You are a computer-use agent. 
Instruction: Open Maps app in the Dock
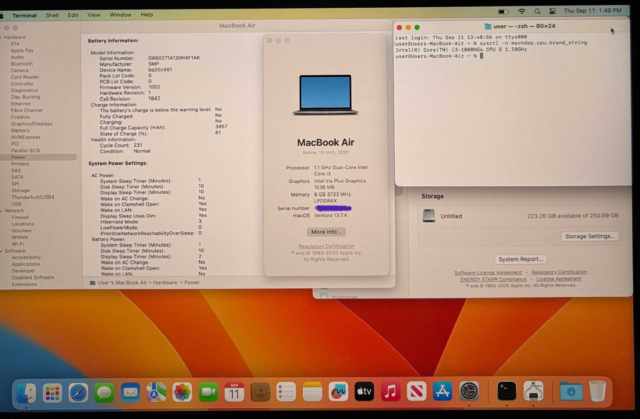(156, 393)
